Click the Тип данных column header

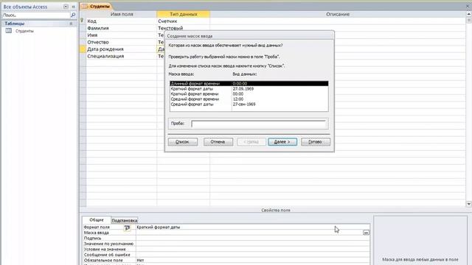coord(184,14)
